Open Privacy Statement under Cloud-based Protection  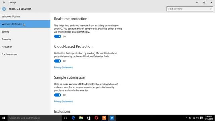63,67
